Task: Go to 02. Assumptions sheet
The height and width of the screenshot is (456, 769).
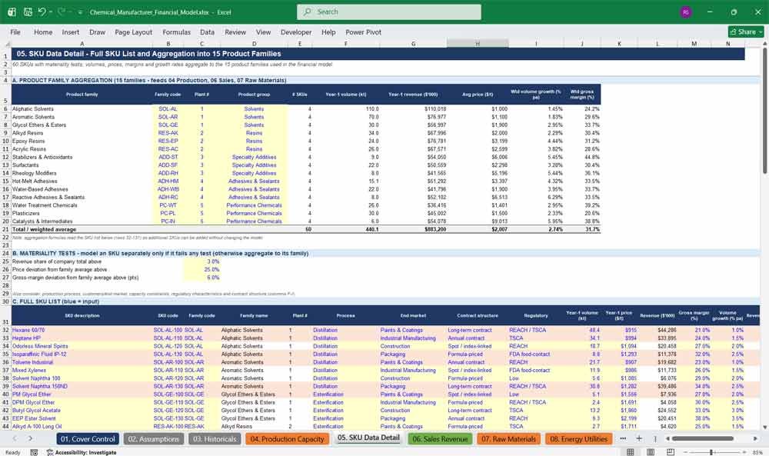Action: (x=154, y=439)
